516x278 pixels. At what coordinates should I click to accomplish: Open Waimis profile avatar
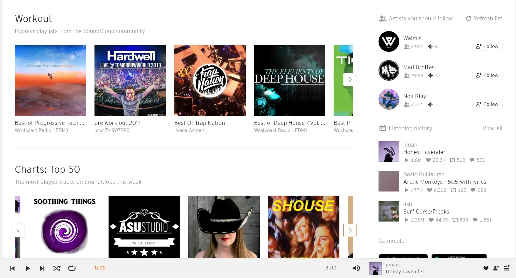point(389,42)
